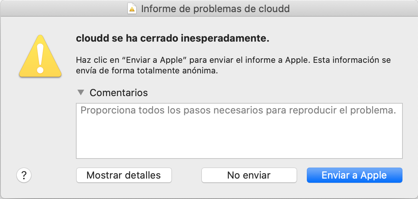Focus the comments text box
The image size is (418, 199).
(x=239, y=131)
